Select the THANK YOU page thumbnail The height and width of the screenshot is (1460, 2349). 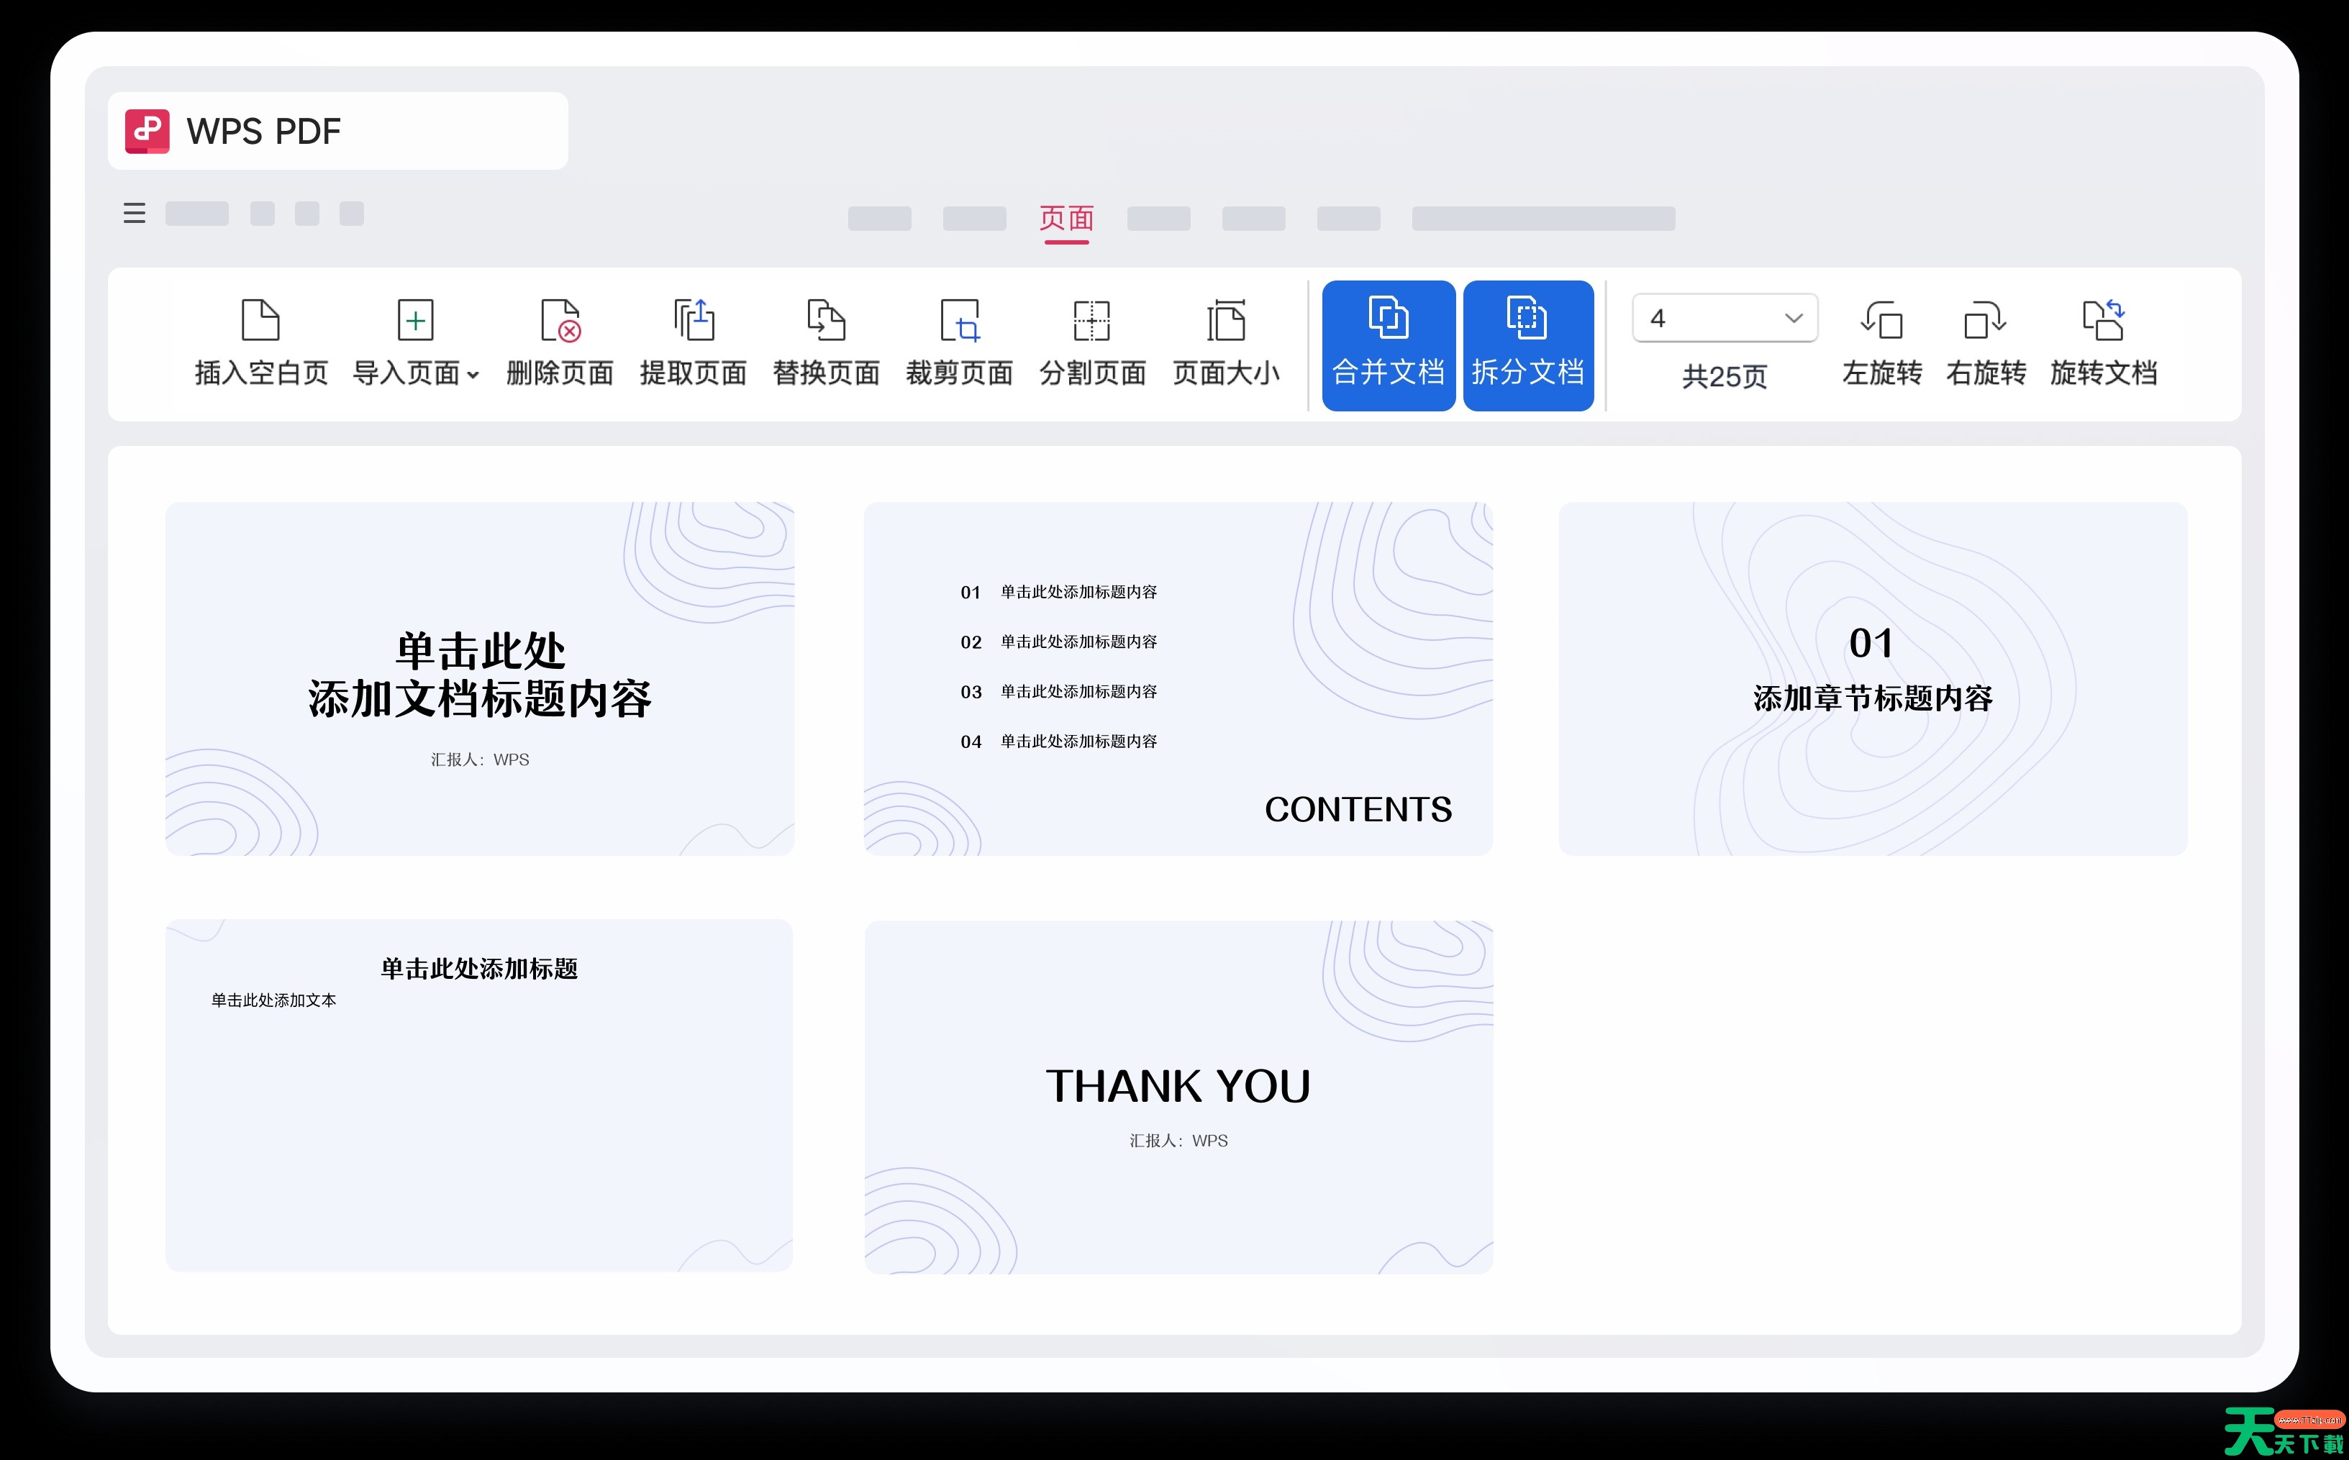1178,1096
